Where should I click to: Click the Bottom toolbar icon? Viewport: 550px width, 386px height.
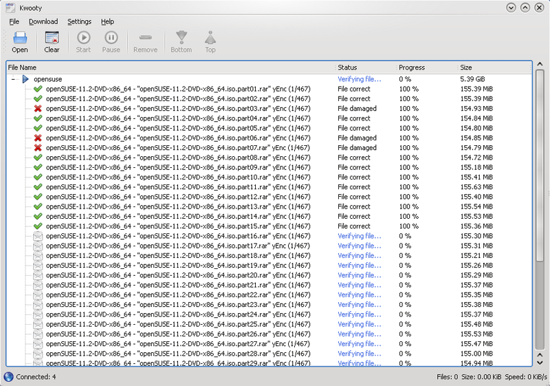[x=181, y=38]
